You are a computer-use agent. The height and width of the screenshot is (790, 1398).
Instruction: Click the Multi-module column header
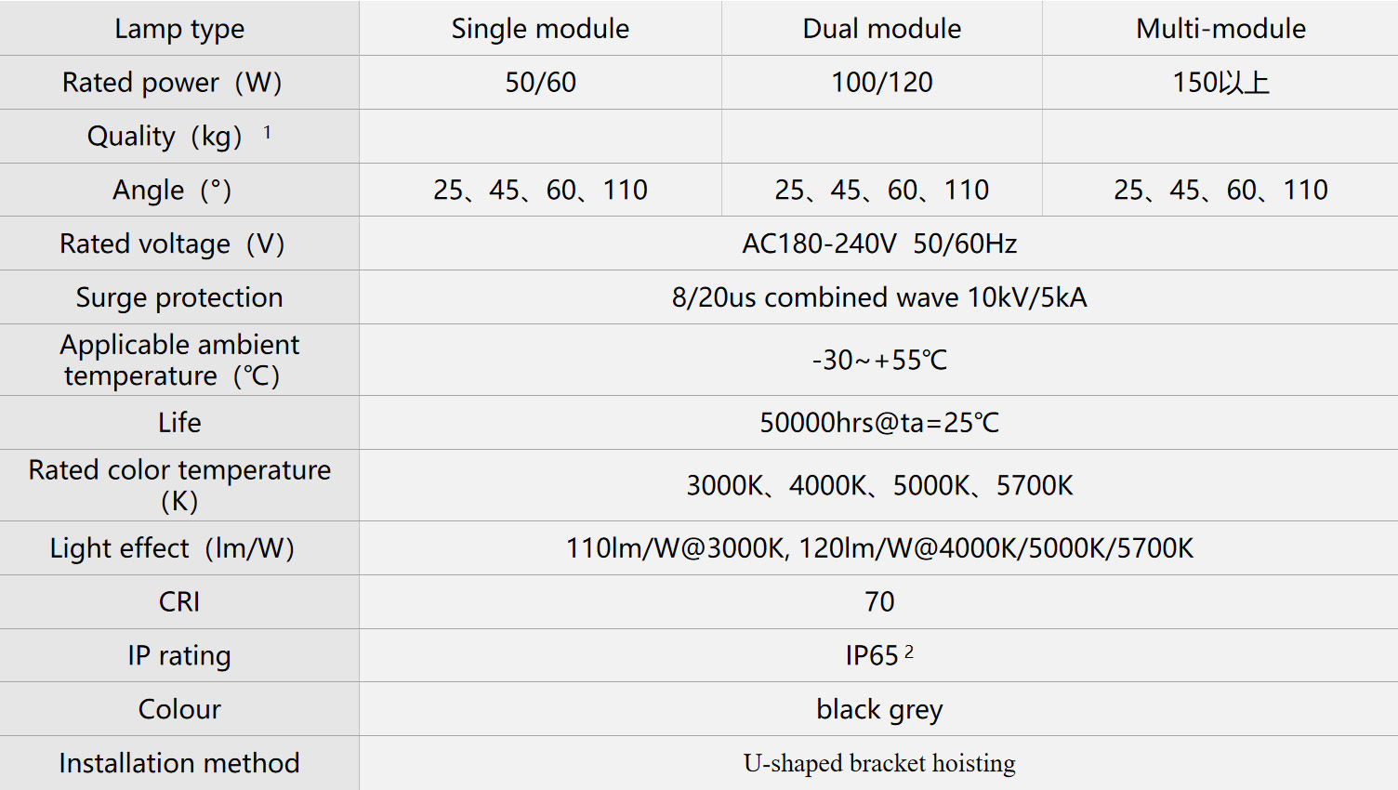(x=1220, y=28)
